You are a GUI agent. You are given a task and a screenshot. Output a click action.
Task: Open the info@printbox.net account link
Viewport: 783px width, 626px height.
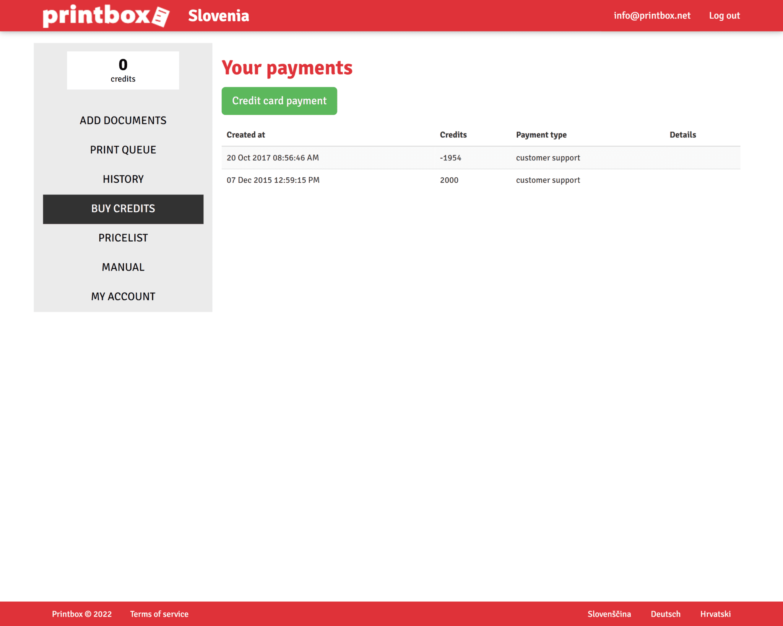pos(652,16)
